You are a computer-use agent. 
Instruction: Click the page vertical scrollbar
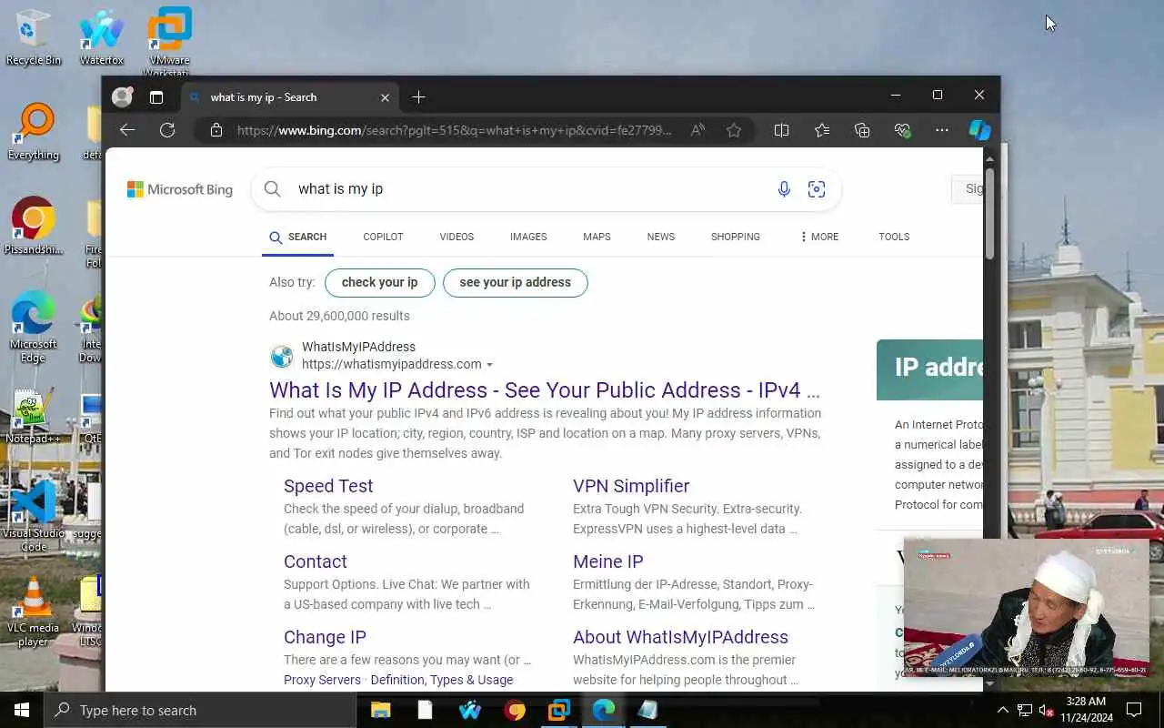coord(989,214)
